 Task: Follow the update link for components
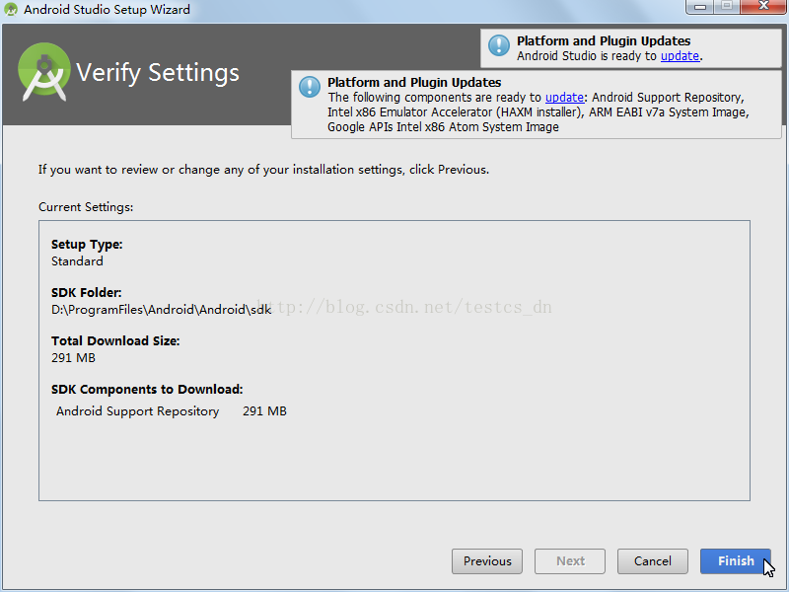(564, 97)
